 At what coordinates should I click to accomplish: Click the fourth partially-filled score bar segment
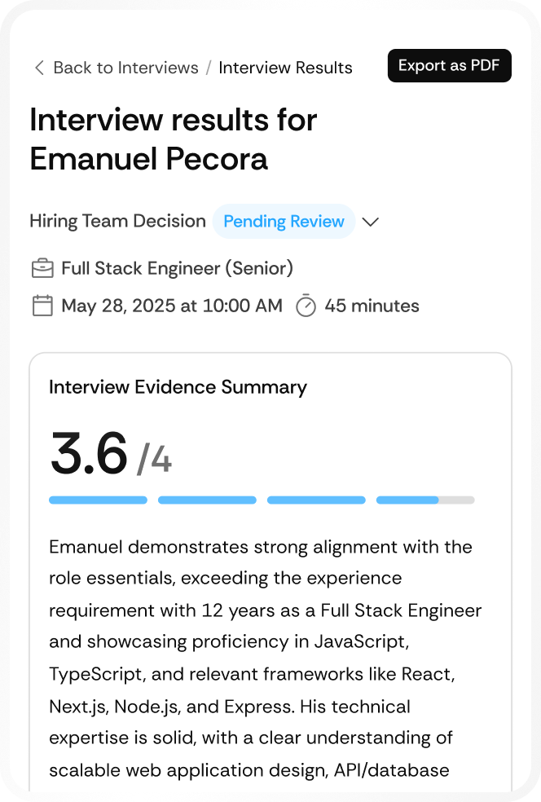tap(424, 500)
